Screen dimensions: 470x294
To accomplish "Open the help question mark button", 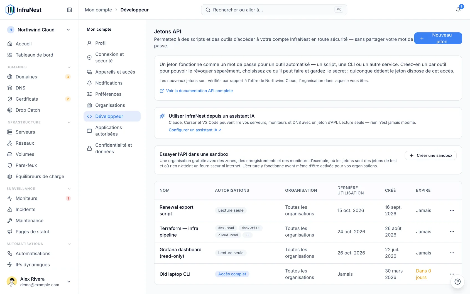I will pos(457,281).
